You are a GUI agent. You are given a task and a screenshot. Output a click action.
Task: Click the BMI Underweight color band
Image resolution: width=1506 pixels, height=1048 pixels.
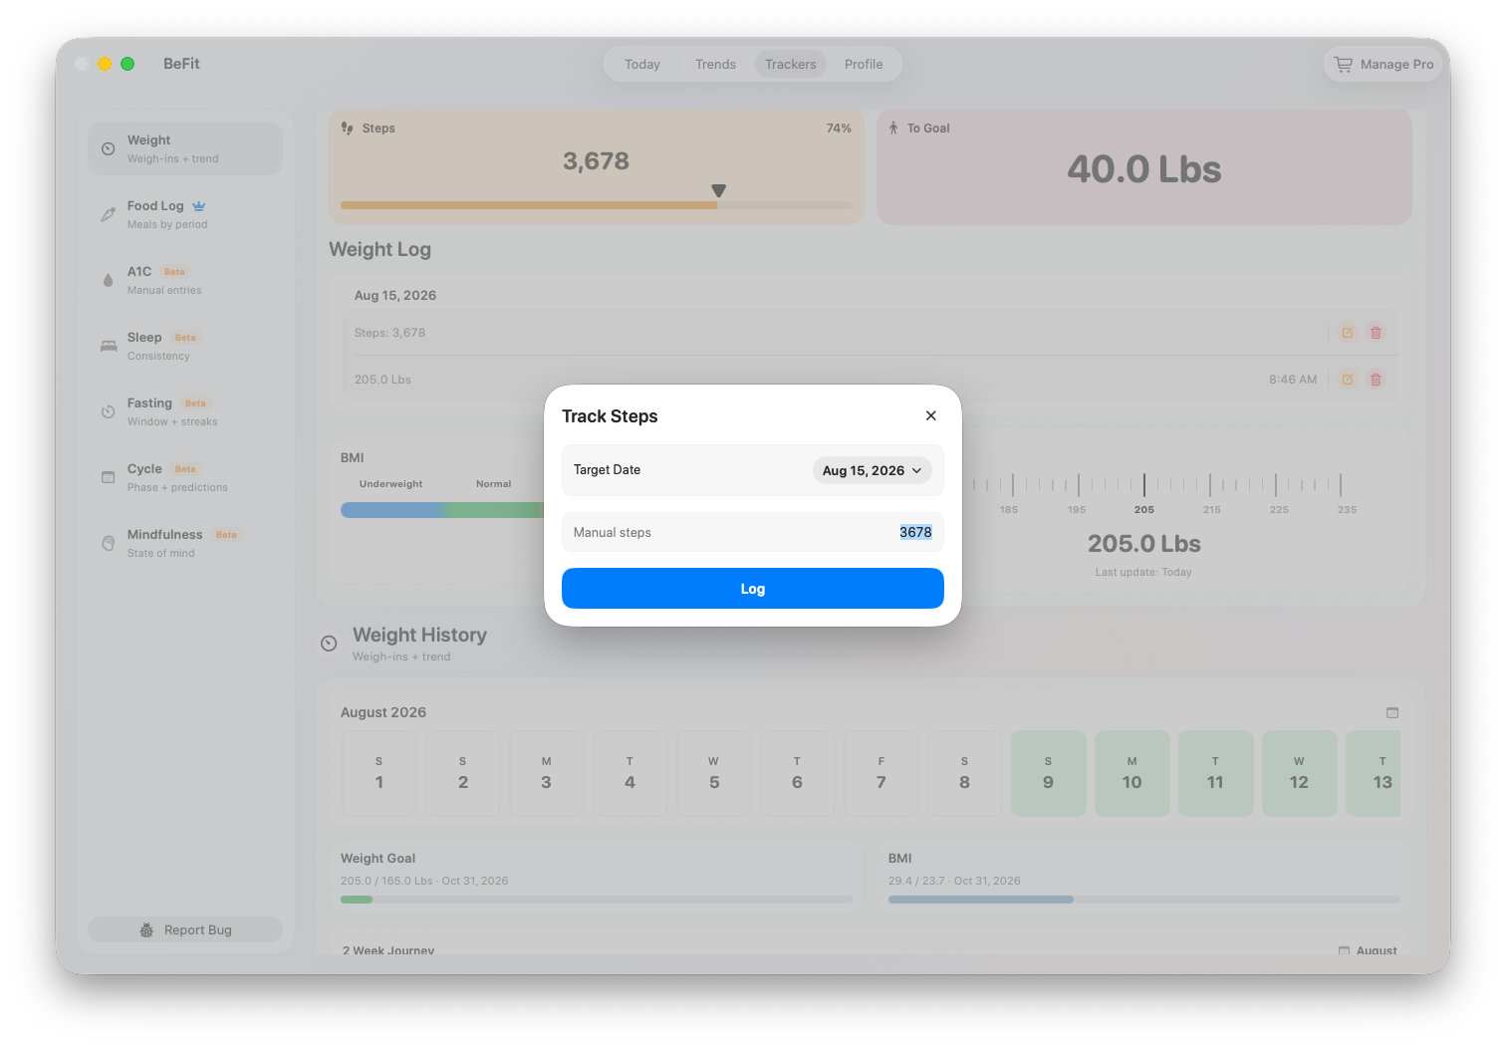(391, 510)
